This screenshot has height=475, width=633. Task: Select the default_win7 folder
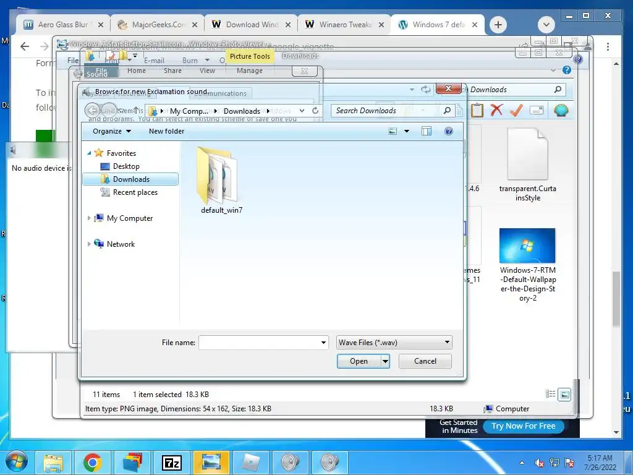click(221, 181)
